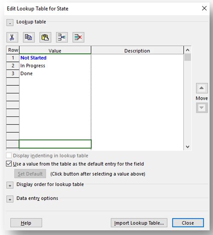Click the Insert Row icon
Screen dimensions: 213x235
(x=61, y=37)
